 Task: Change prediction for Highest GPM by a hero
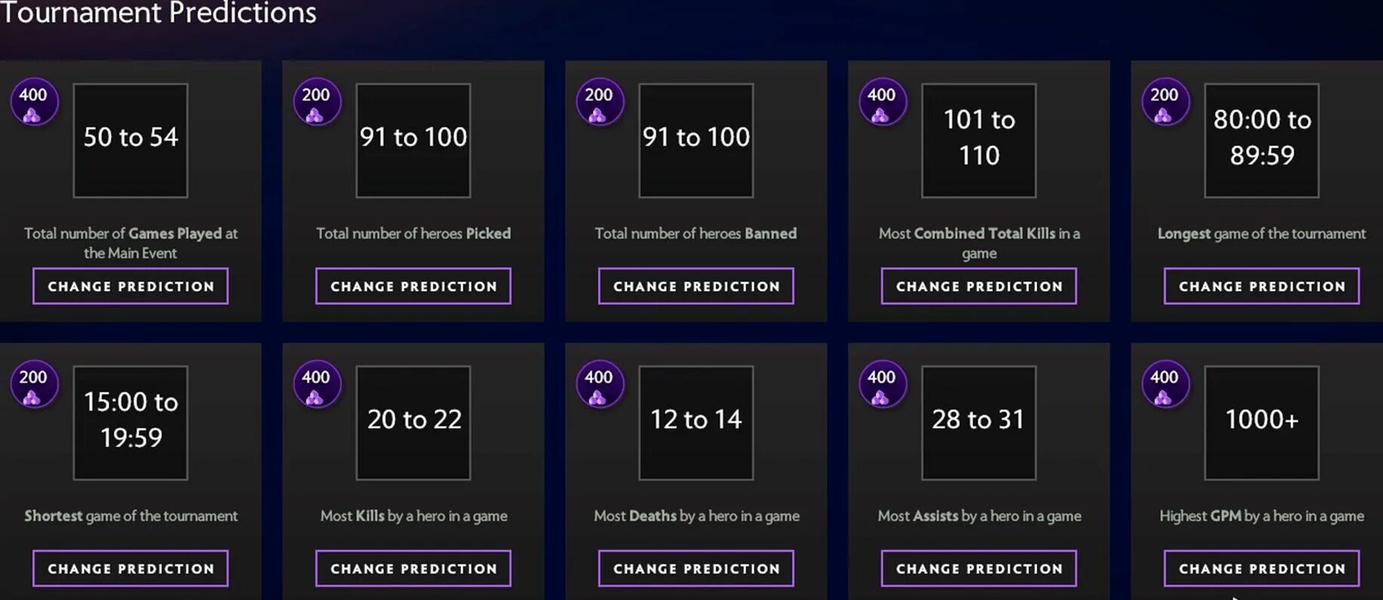pos(1262,568)
